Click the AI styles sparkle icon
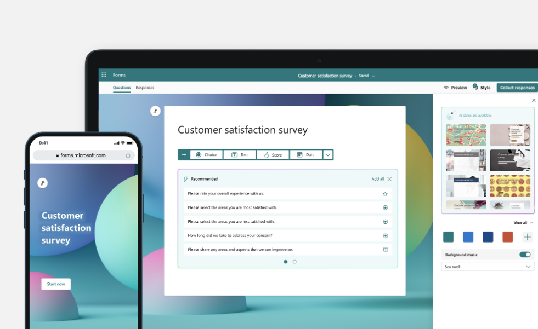Screen dimensions: 538x329 tap(450, 116)
